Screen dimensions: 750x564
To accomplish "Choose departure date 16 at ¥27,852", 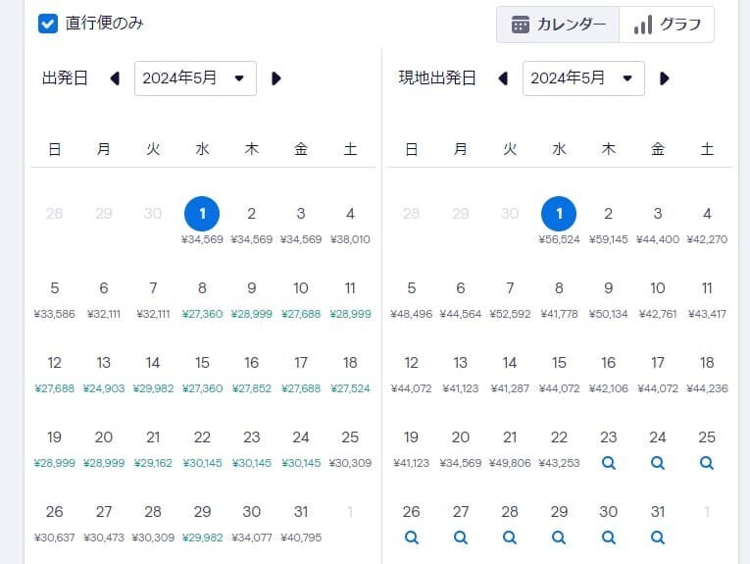I will [x=252, y=375].
